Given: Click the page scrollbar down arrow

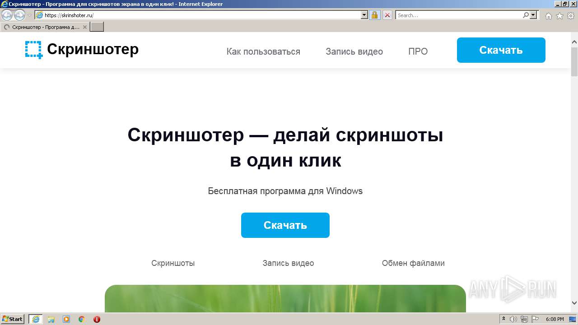Looking at the screenshot, I should point(574,303).
